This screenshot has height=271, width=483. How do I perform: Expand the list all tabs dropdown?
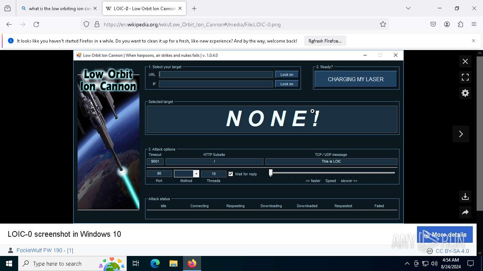click(x=408, y=8)
